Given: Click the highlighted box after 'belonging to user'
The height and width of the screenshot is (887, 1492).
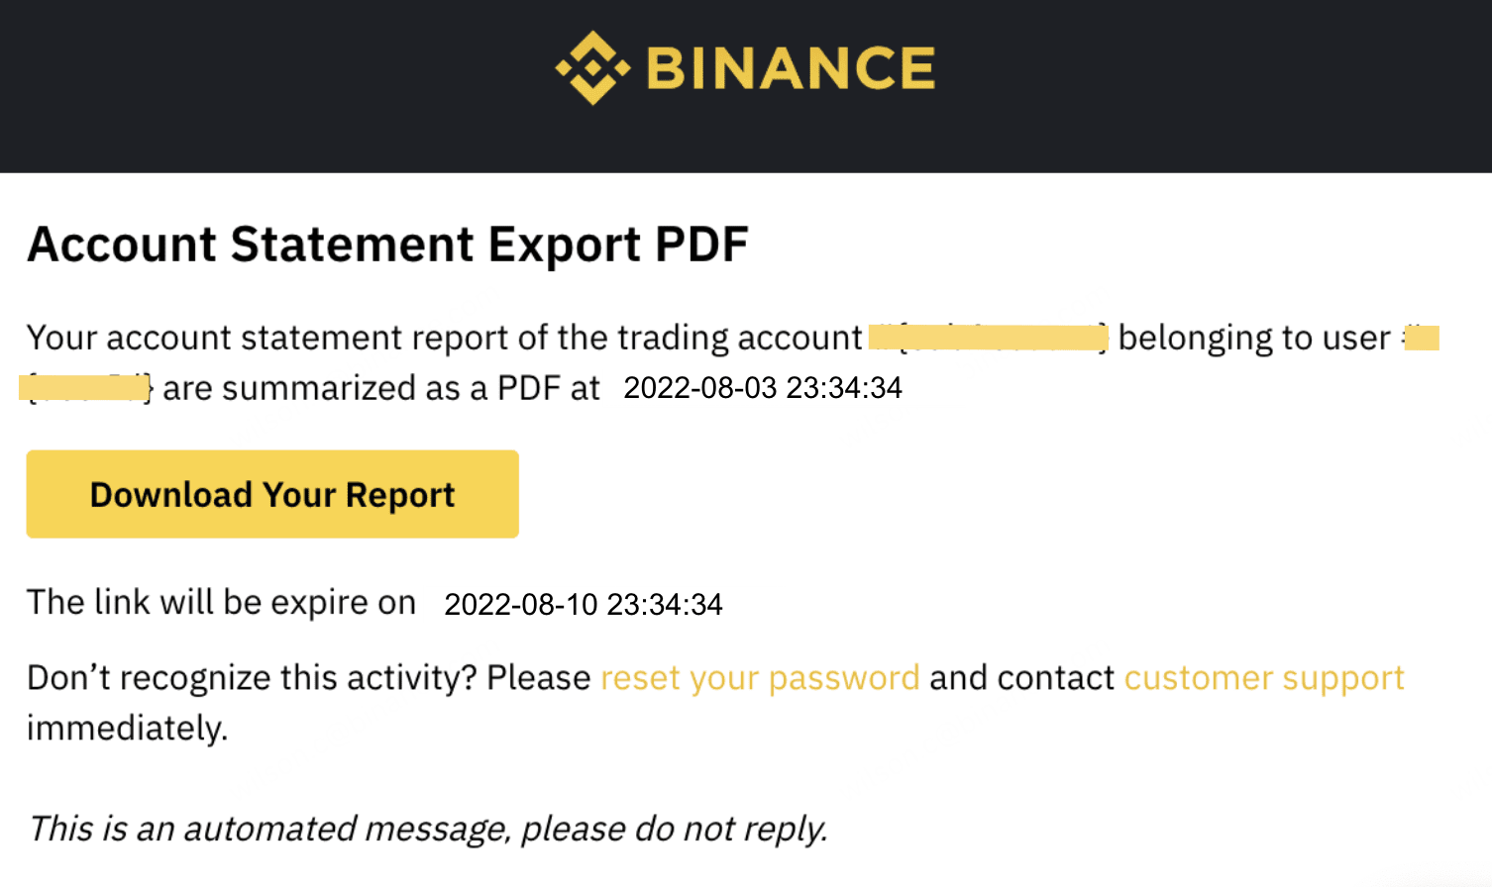Looking at the screenshot, I should (1422, 338).
